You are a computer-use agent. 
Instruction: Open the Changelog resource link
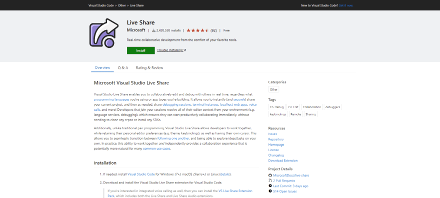[x=276, y=155]
